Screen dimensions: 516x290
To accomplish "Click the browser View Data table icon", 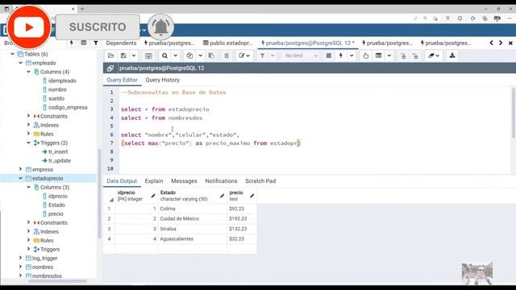I will click(x=84, y=43).
